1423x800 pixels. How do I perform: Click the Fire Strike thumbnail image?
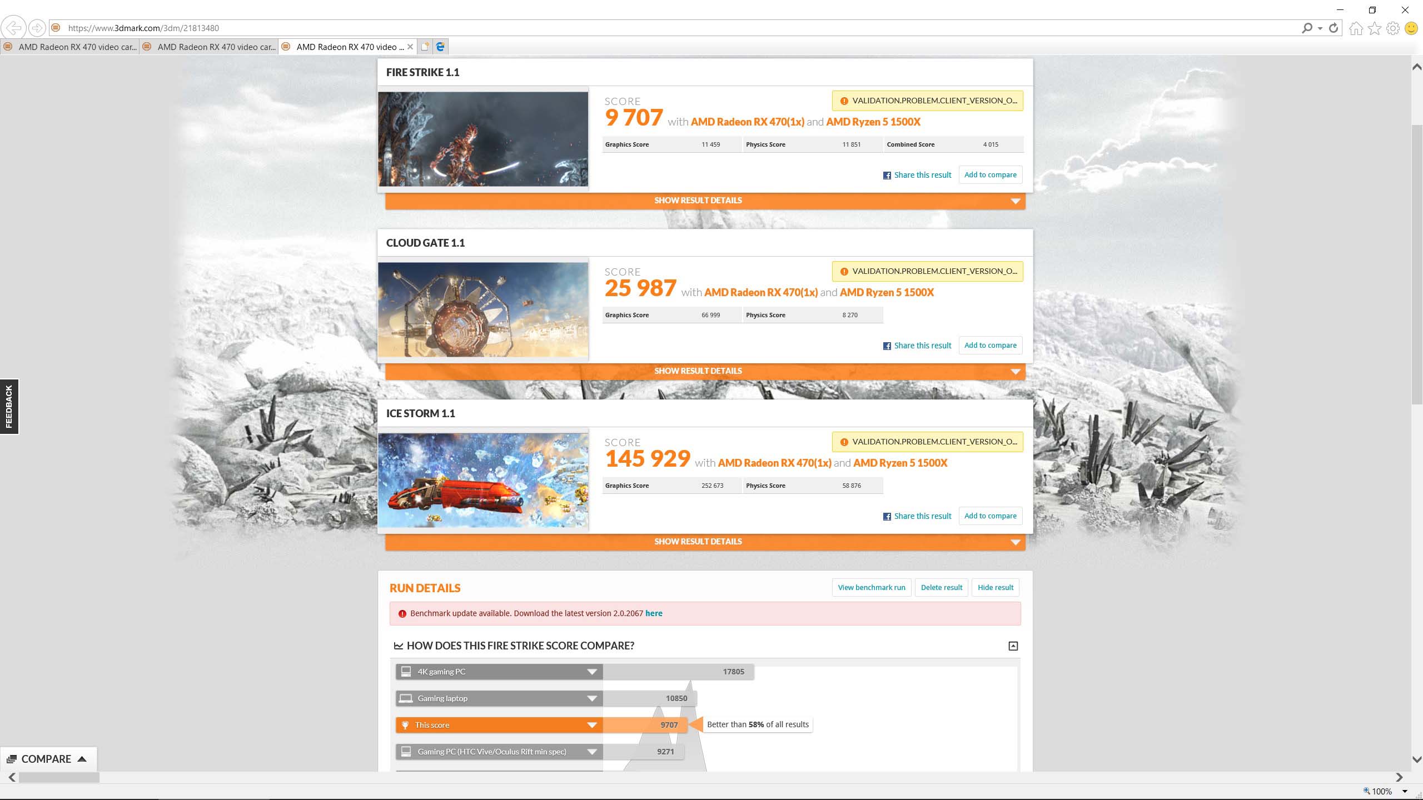click(x=483, y=139)
